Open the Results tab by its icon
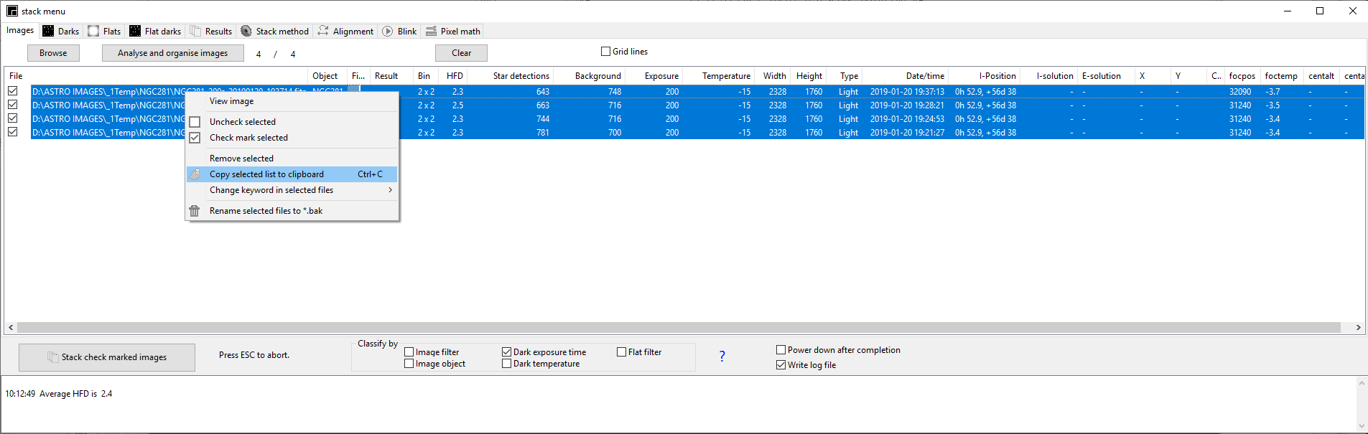The image size is (1368, 434). coord(195,31)
